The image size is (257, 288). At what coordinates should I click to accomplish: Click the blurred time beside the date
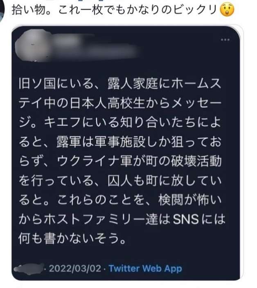point(29,269)
